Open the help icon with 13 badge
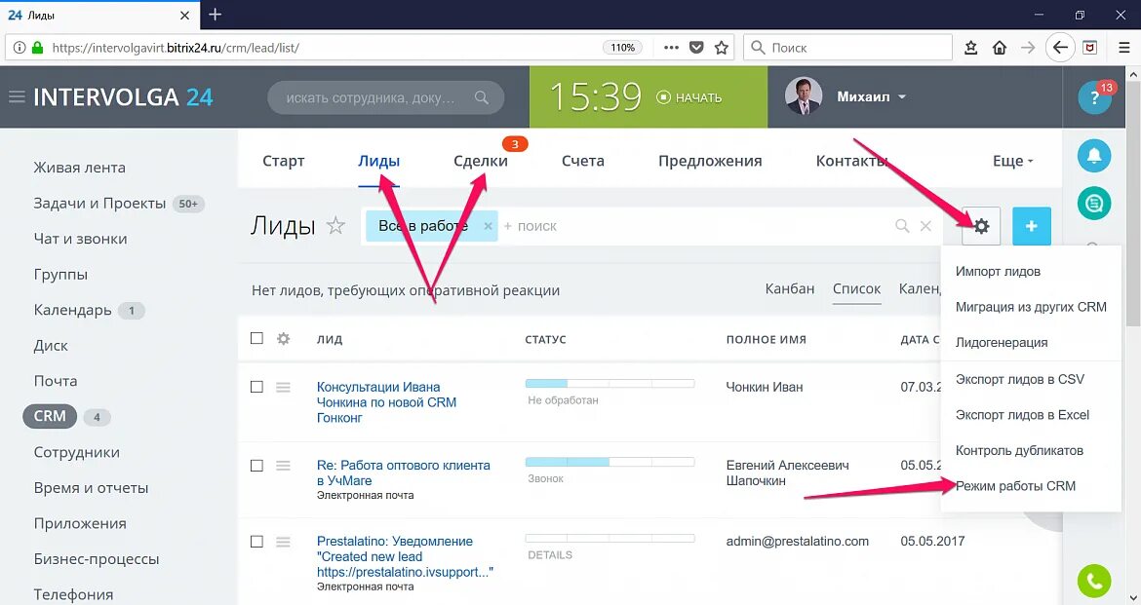The width and height of the screenshot is (1141, 605). pyautogui.click(x=1094, y=97)
